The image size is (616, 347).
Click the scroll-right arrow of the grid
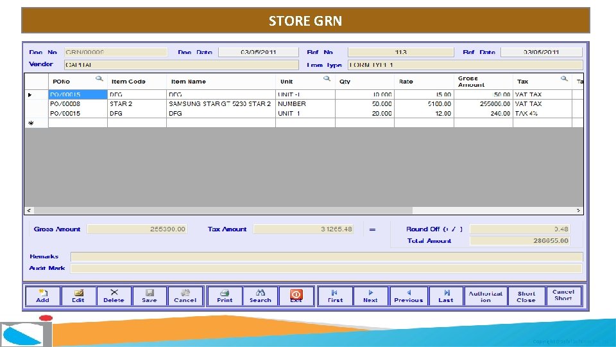[578, 211]
